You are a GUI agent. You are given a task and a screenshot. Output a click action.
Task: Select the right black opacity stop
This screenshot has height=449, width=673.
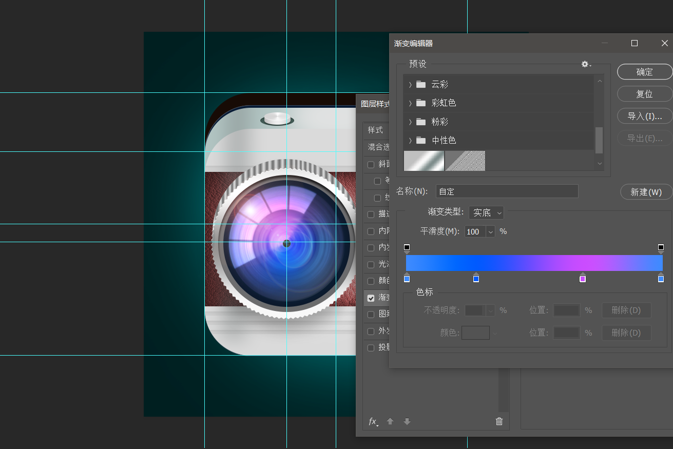661,247
